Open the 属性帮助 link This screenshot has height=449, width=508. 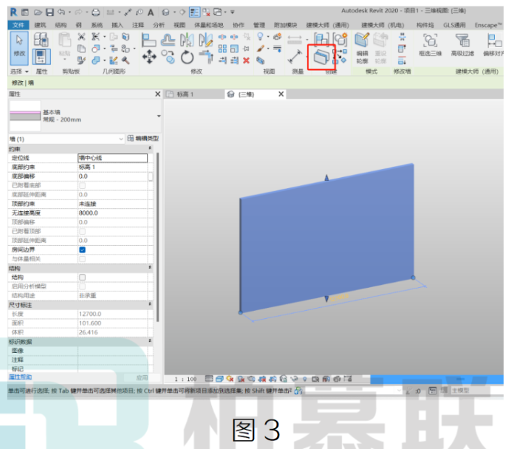[x=20, y=377]
